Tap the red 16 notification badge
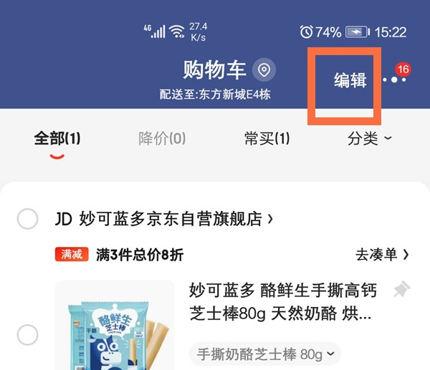Screen dimensions: 430x370 [403, 69]
